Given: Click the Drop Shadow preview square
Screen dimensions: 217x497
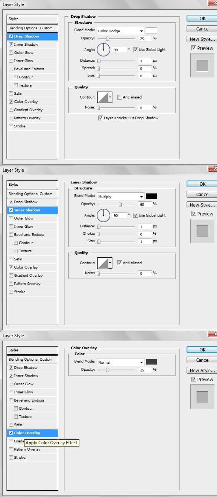Looking at the screenshot, I should (202, 65).
